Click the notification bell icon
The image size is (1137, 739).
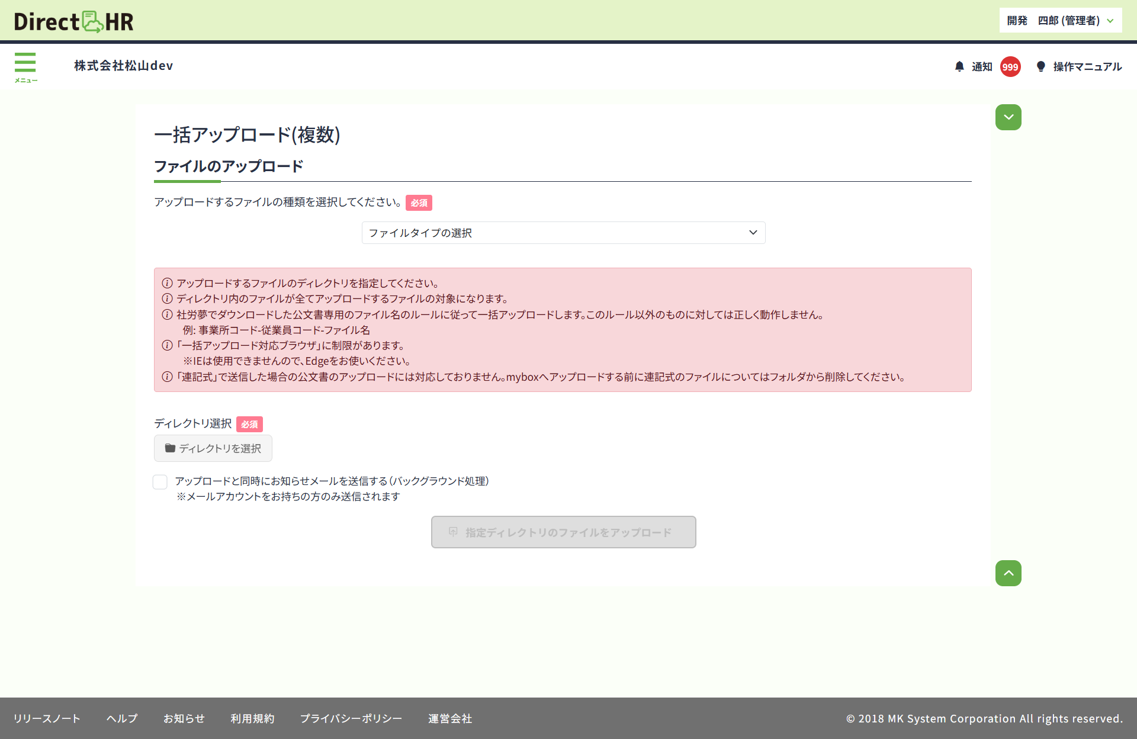(x=959, y=66)
